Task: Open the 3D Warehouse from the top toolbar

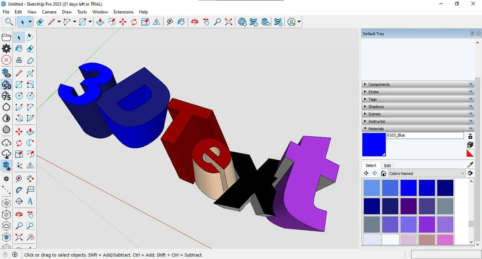Action: pyautogui.click(x=242, y=22)
